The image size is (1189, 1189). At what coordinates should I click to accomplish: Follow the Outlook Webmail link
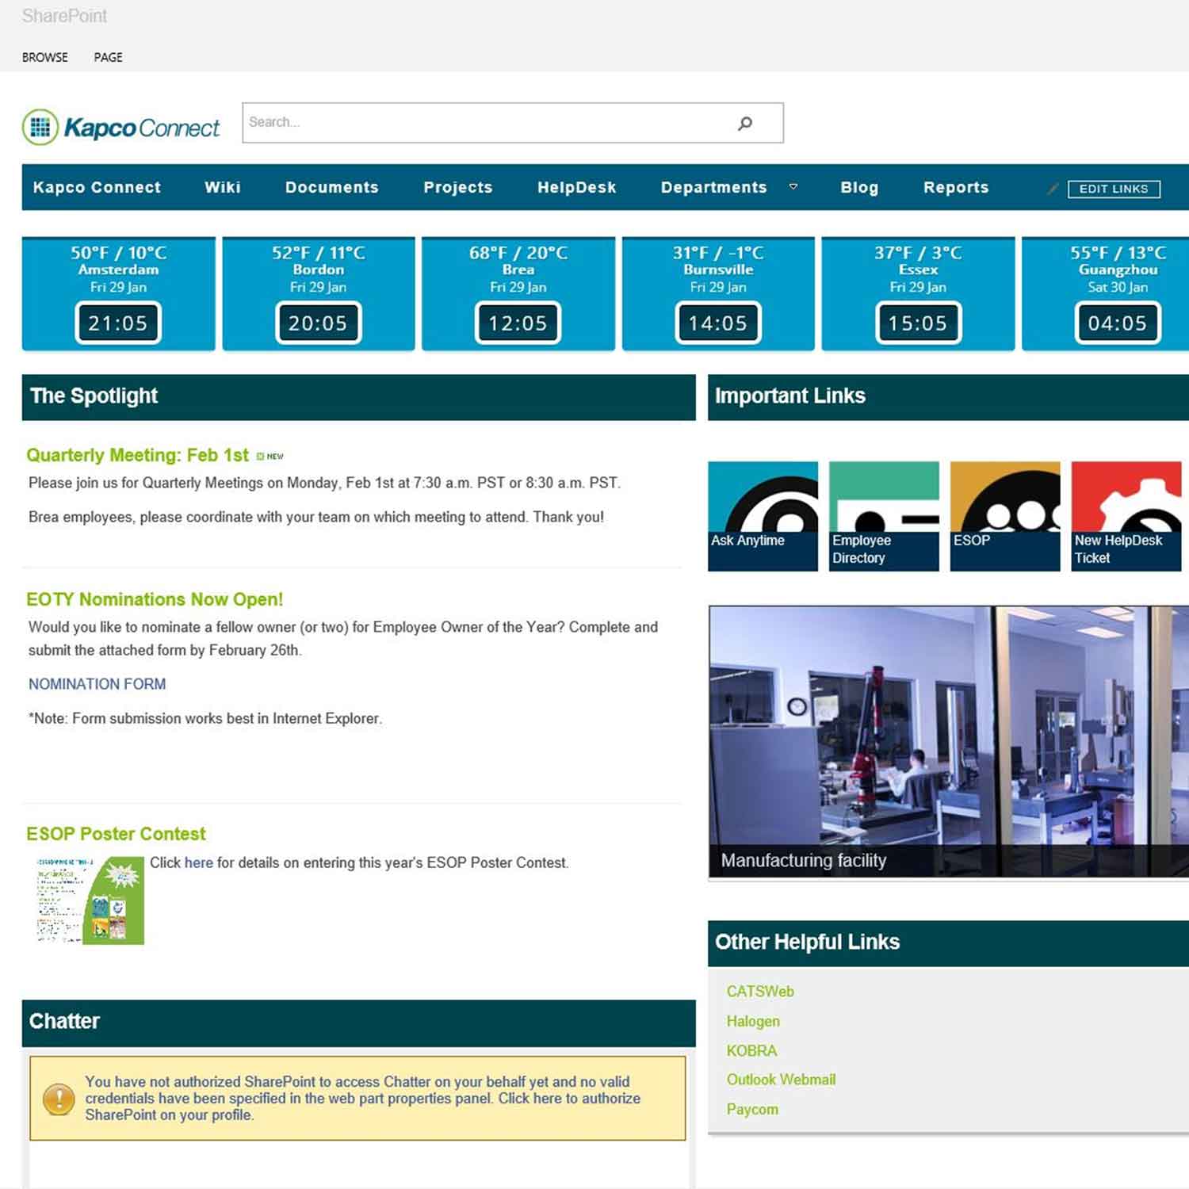pyautogui.click(x=781, y=1080)
